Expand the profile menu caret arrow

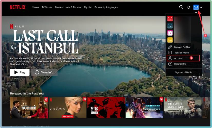[201, 7]
